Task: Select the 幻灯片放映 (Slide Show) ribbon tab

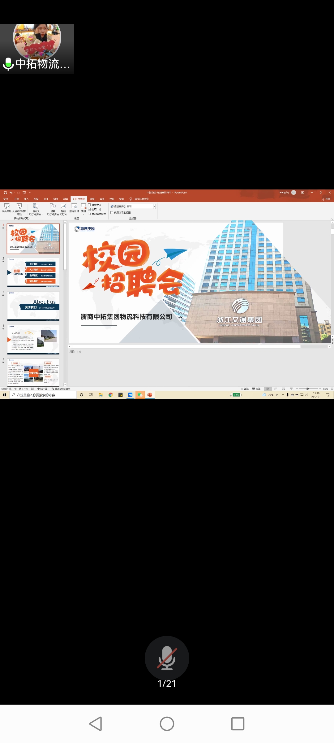Action: point(79,199)
